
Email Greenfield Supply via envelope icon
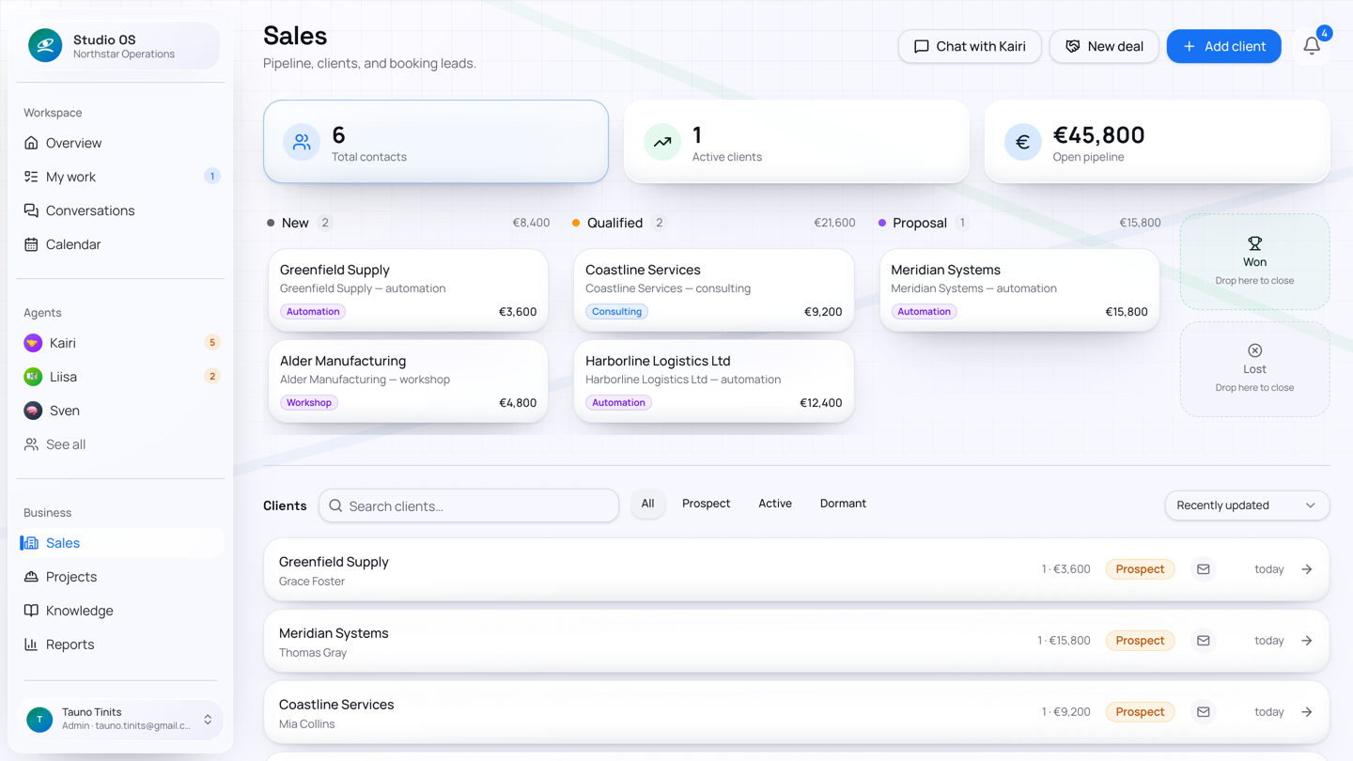tap(1204, 569)
